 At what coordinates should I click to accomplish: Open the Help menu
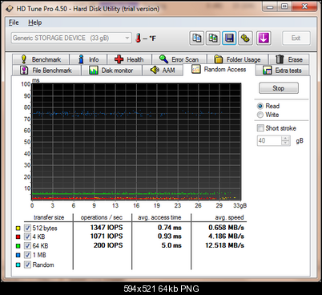click(x=35, y=22)
